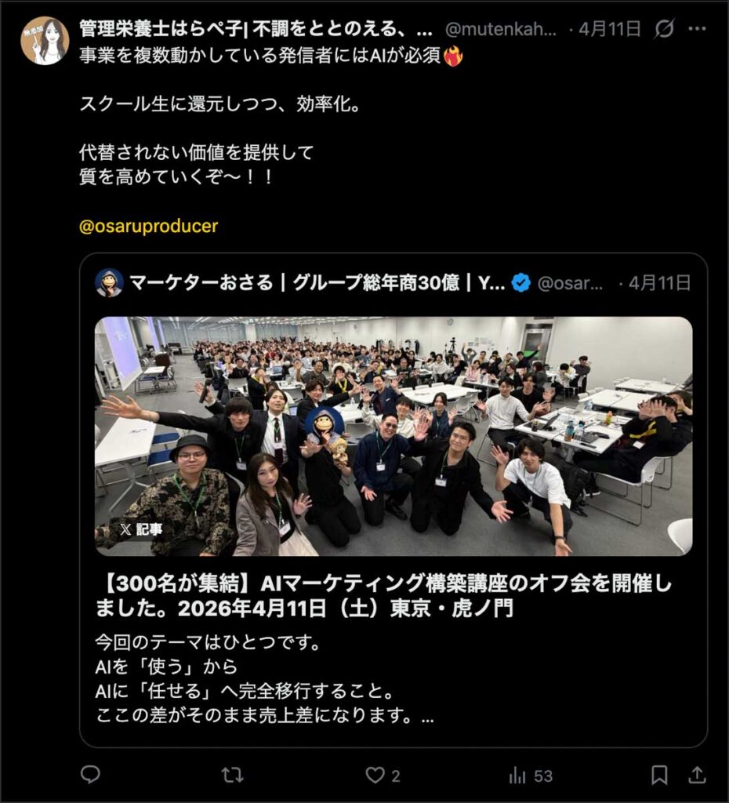
Task: Toggle the bookmark icon for this post
Action: 659,776
